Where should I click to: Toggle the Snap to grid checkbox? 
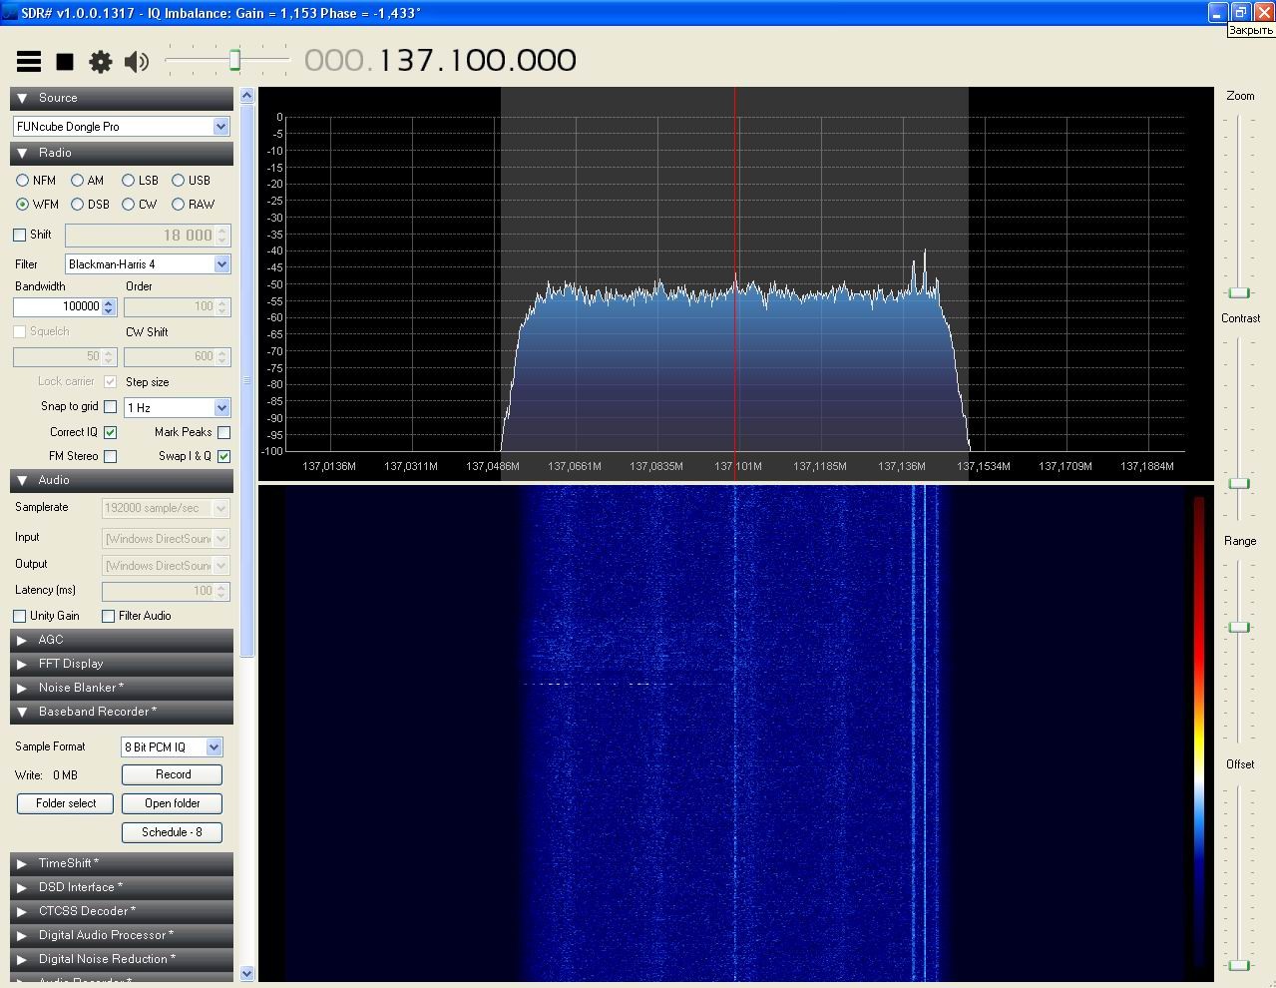click(110, 406)
